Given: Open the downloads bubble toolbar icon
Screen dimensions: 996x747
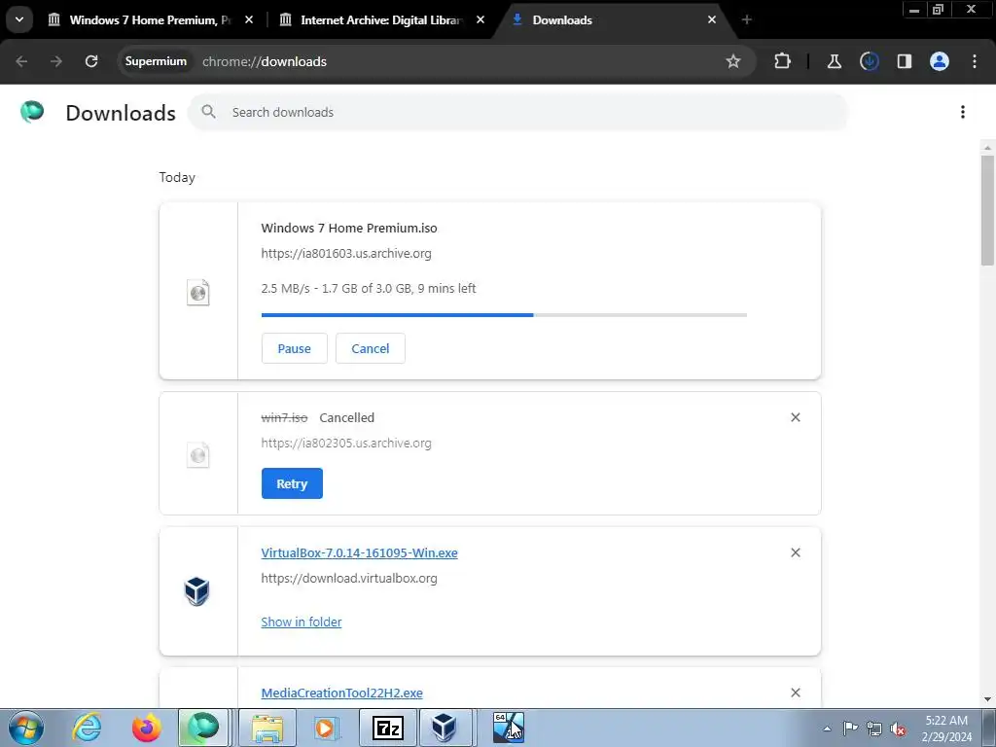Looking at the screenshot, I should pyautogui.click(x=869, y=61).
